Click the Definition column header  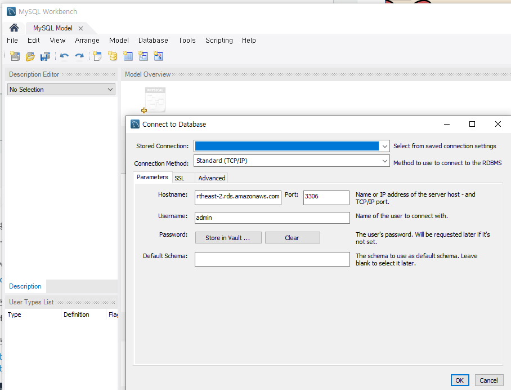83,314
